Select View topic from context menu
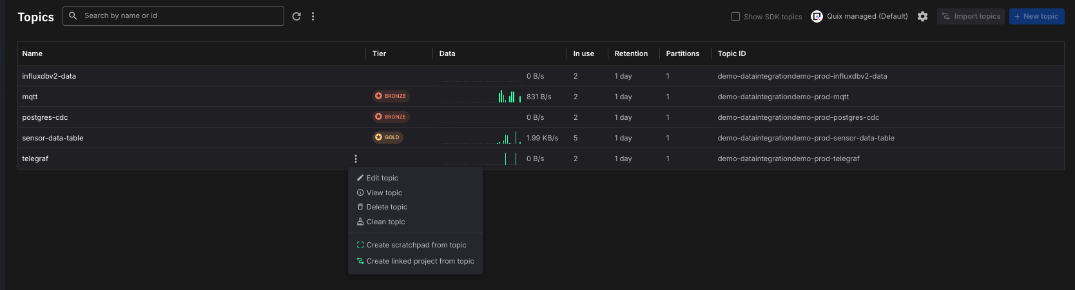This screenshot has width=1075, height=290. click(415, 193)
